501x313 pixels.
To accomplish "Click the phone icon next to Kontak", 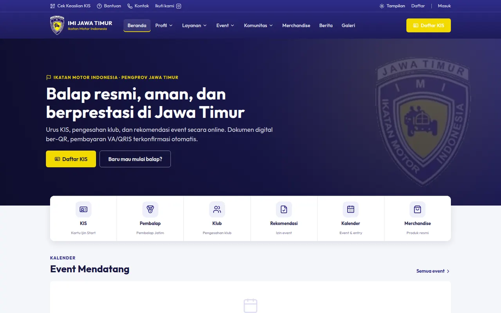I will point(130,6).
